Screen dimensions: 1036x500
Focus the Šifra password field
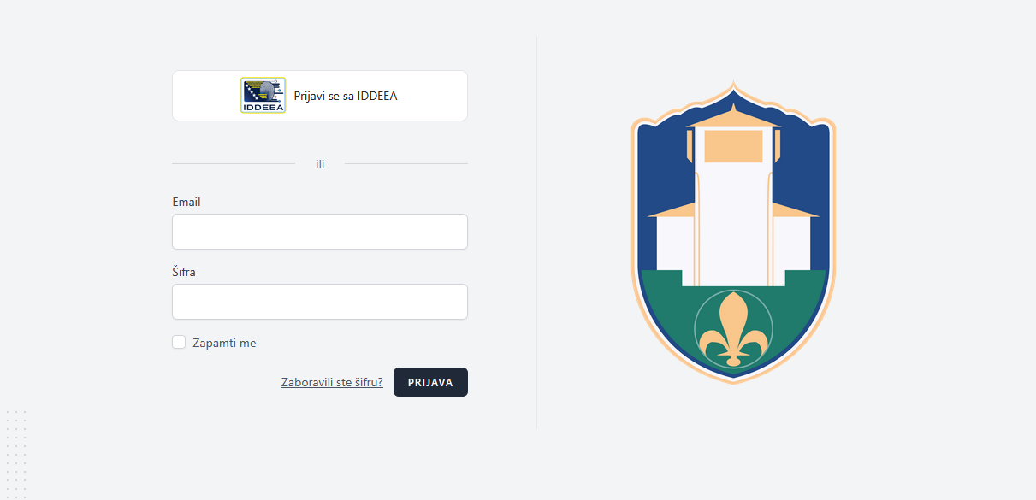pyautogui.click(x=320, y=302)
